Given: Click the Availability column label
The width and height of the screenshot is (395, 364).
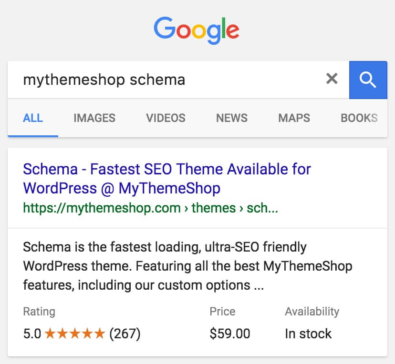Looking at the screenshot, I should point(312,312).
